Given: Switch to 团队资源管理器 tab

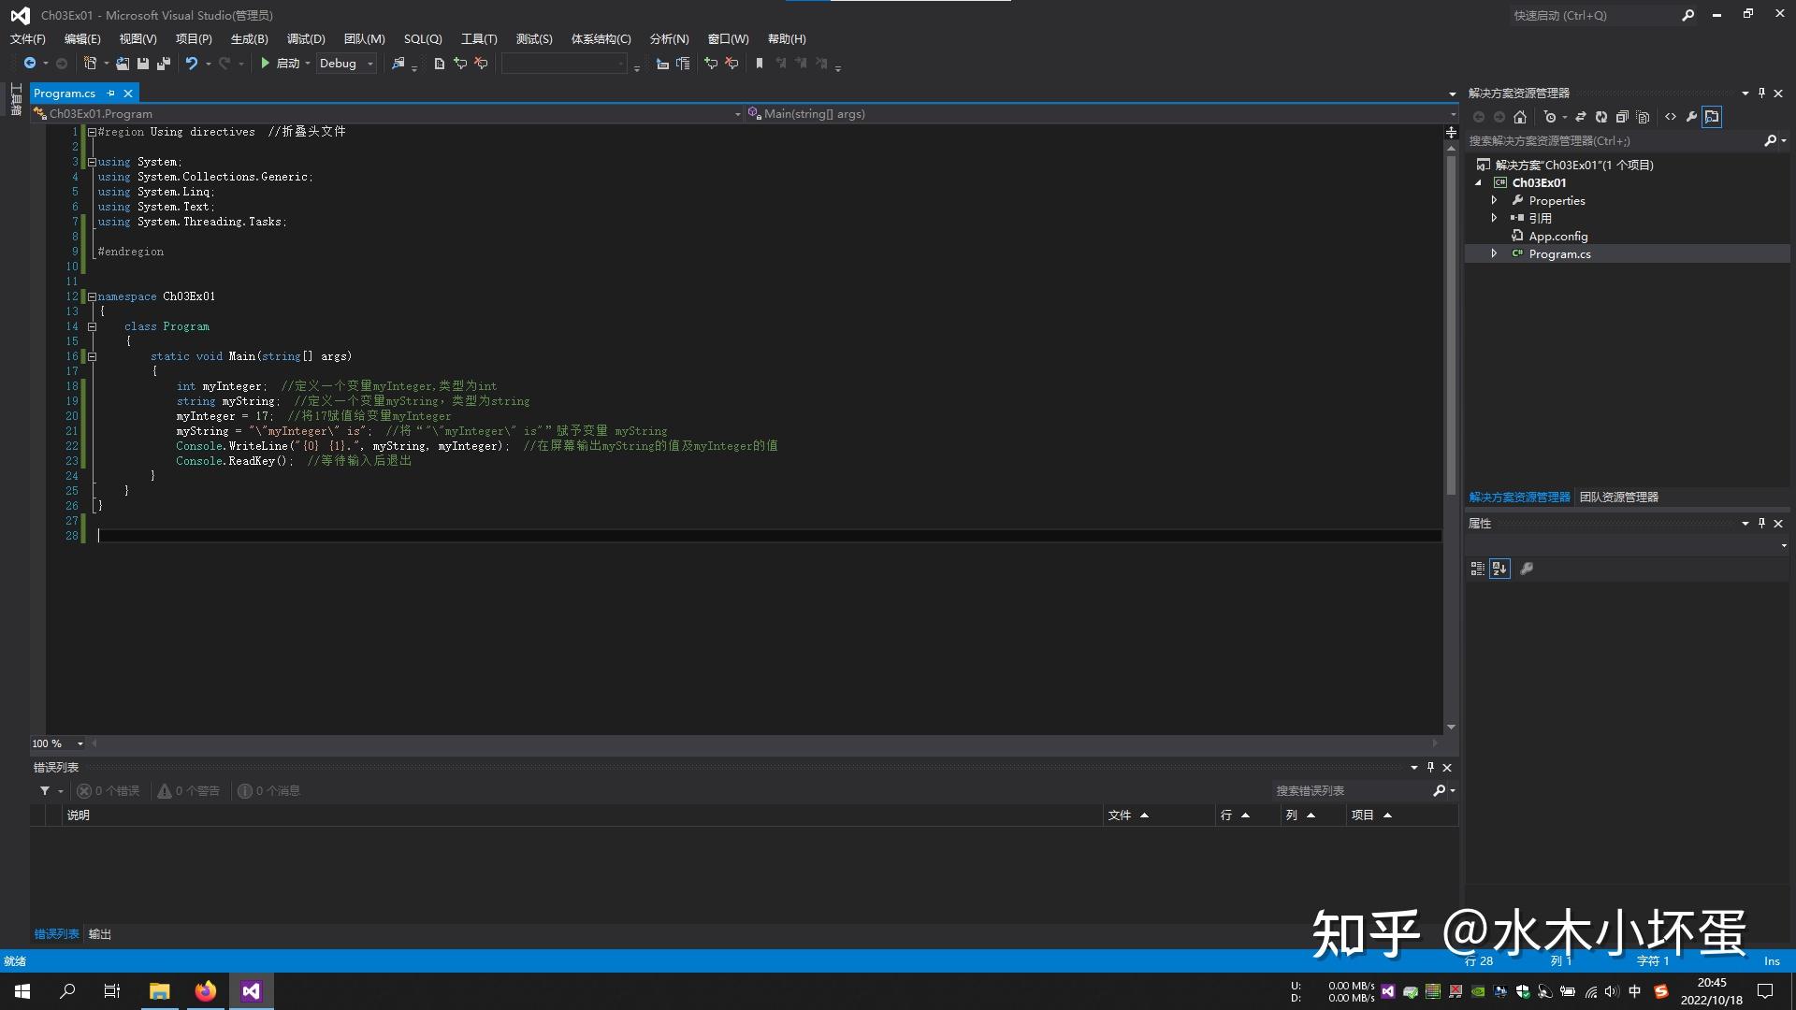Looking at the screenshot, I should (1618, 498).
